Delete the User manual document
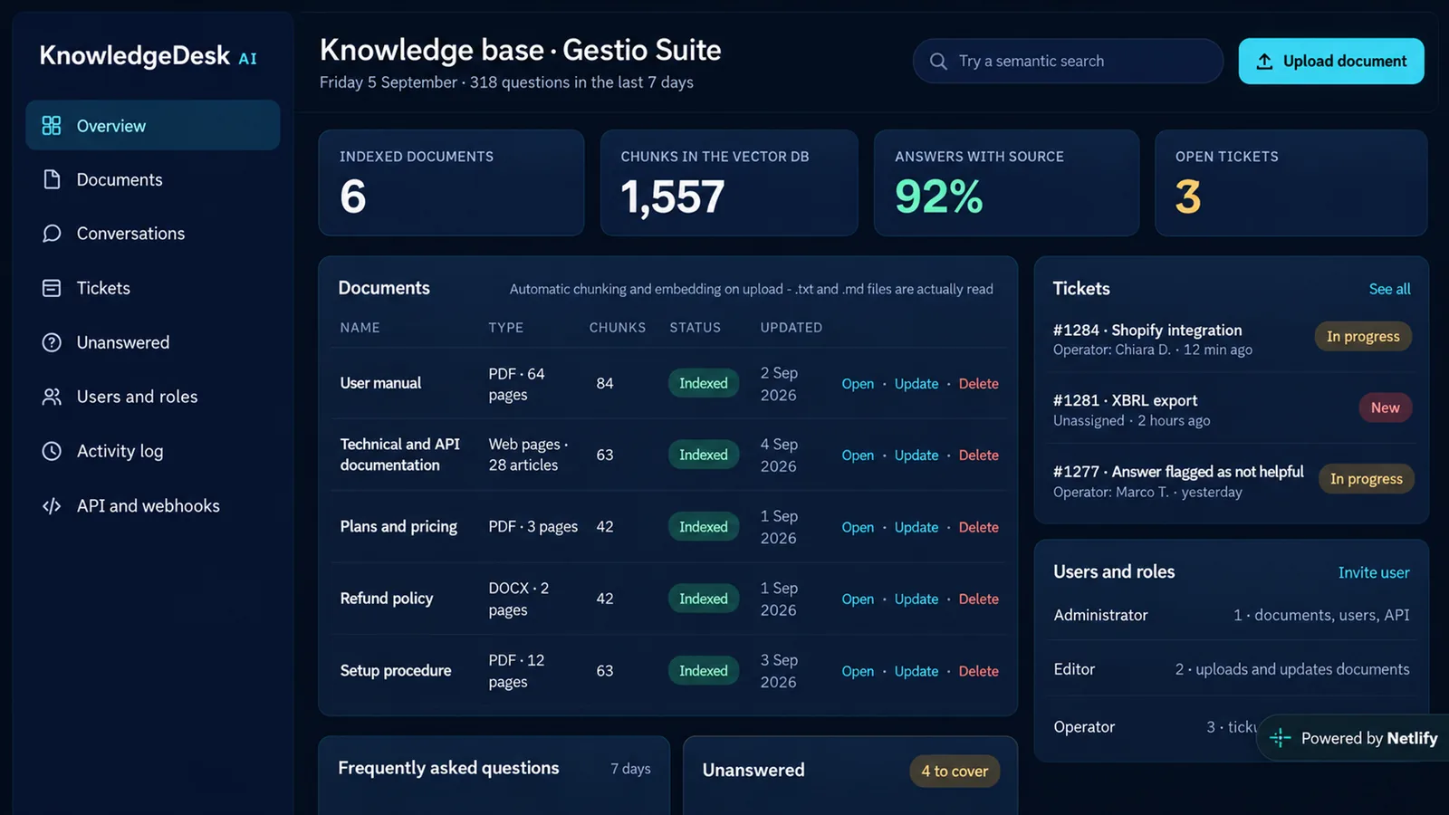This screenshot has width=1449, height=815. click(979, 384)
